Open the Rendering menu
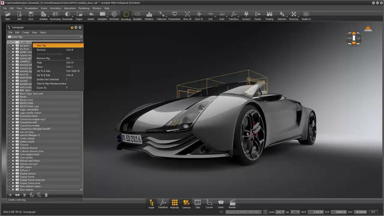Viewport: 384px width, 216px height. pos(84,8)
